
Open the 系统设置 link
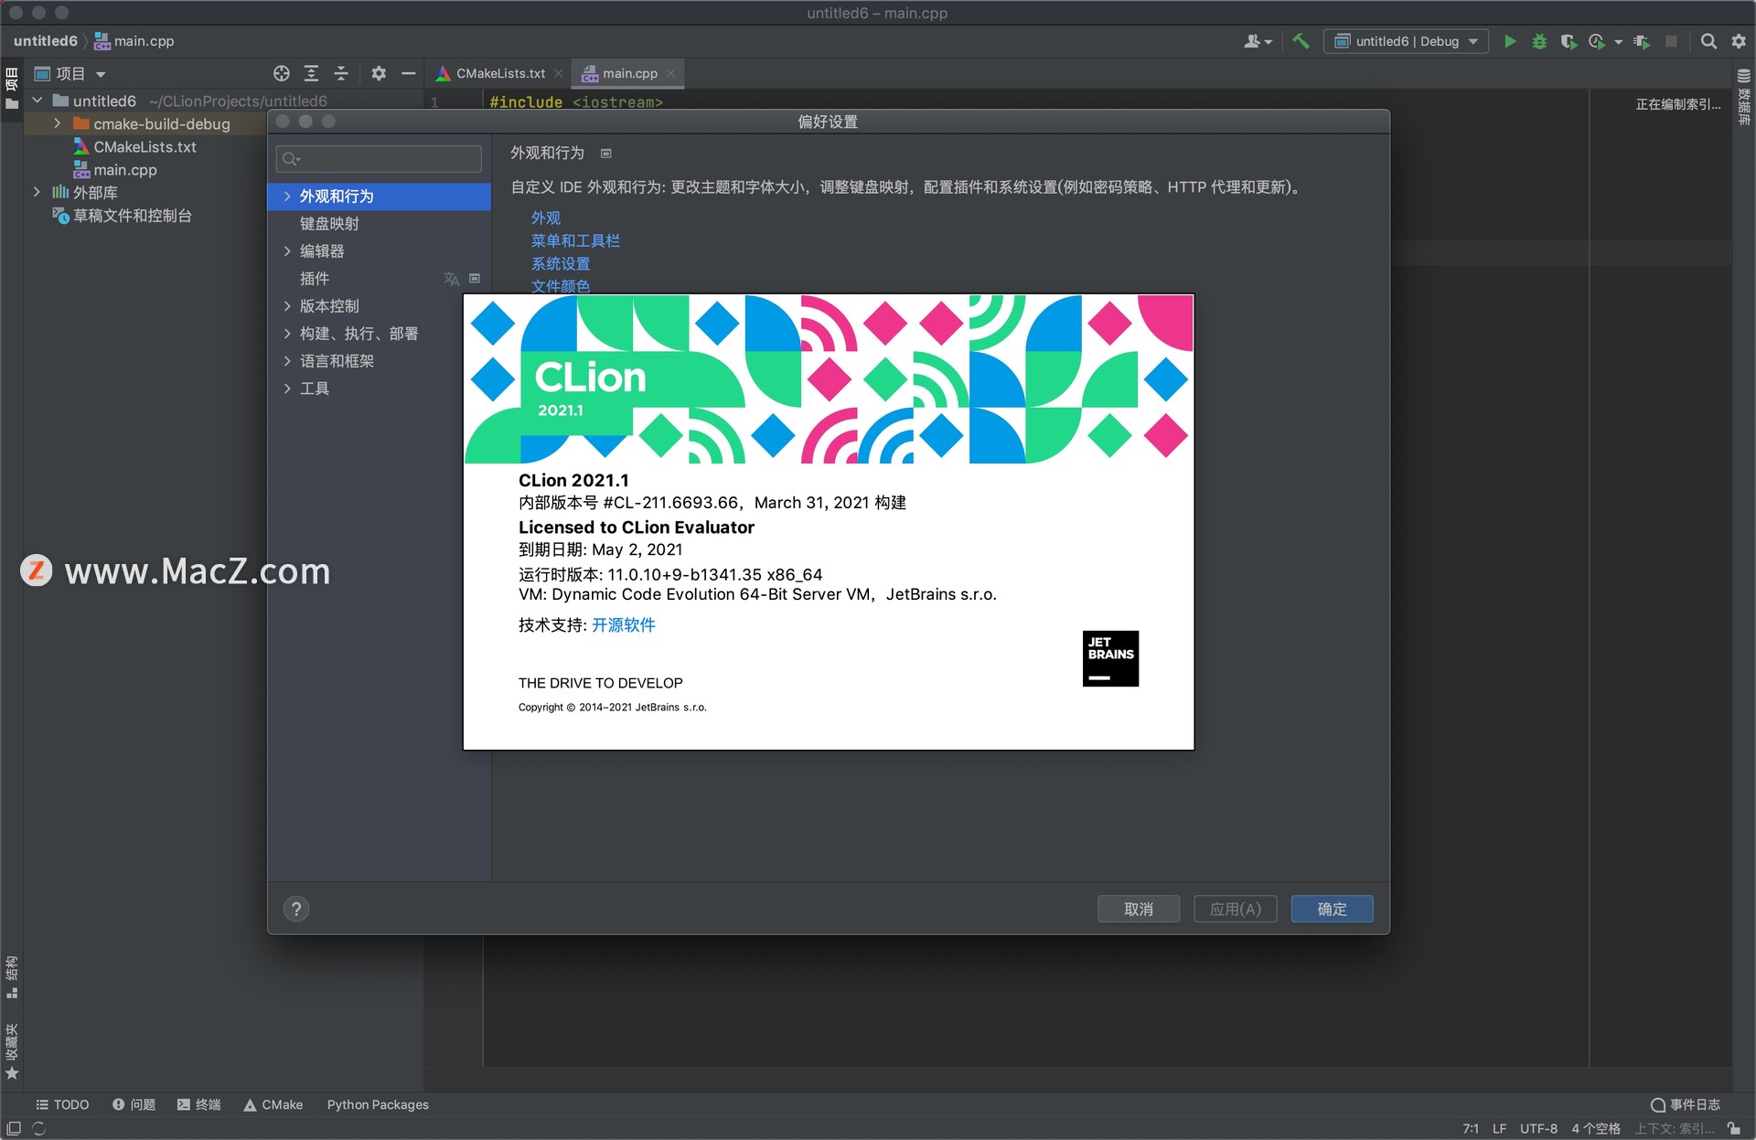(561, 263)
